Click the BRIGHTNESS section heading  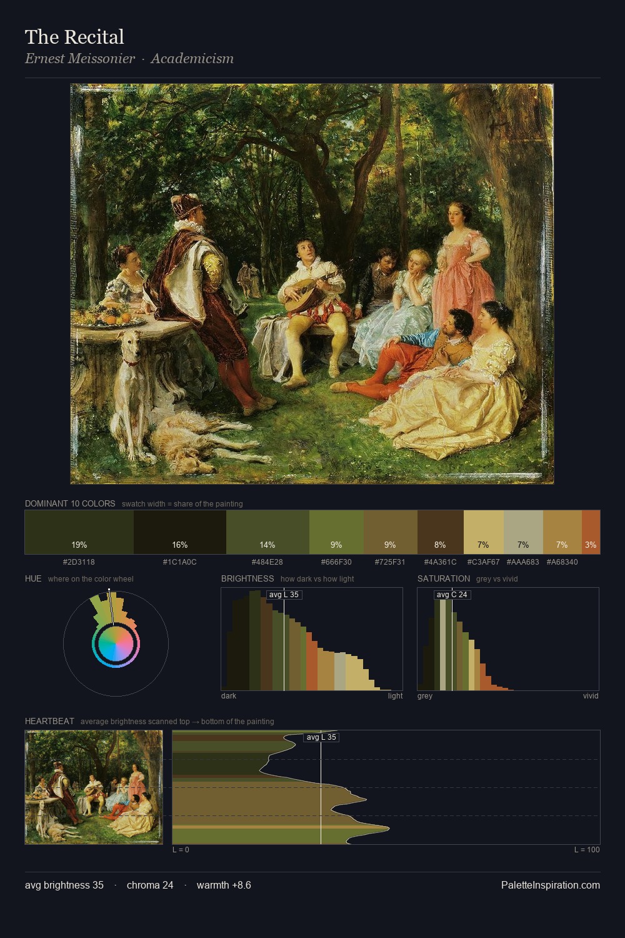[247, 578]
